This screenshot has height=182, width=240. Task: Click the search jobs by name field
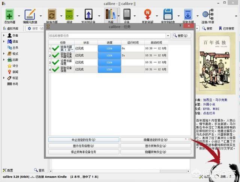tap(107, 36)
